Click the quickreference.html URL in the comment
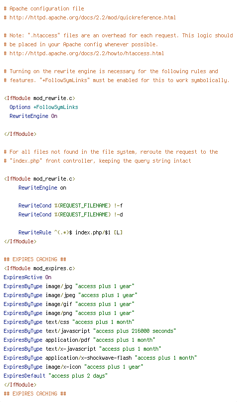Viewport: 237px width, 402px height. coord(92,18)
